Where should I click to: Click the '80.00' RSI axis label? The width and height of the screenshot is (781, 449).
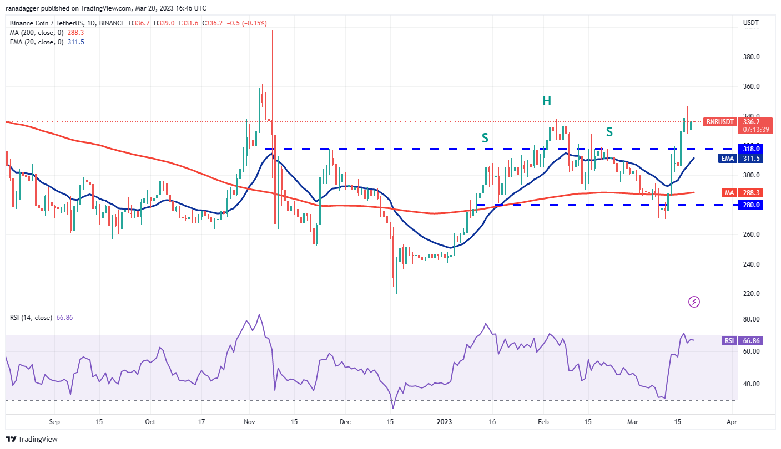tap(752, 319)
